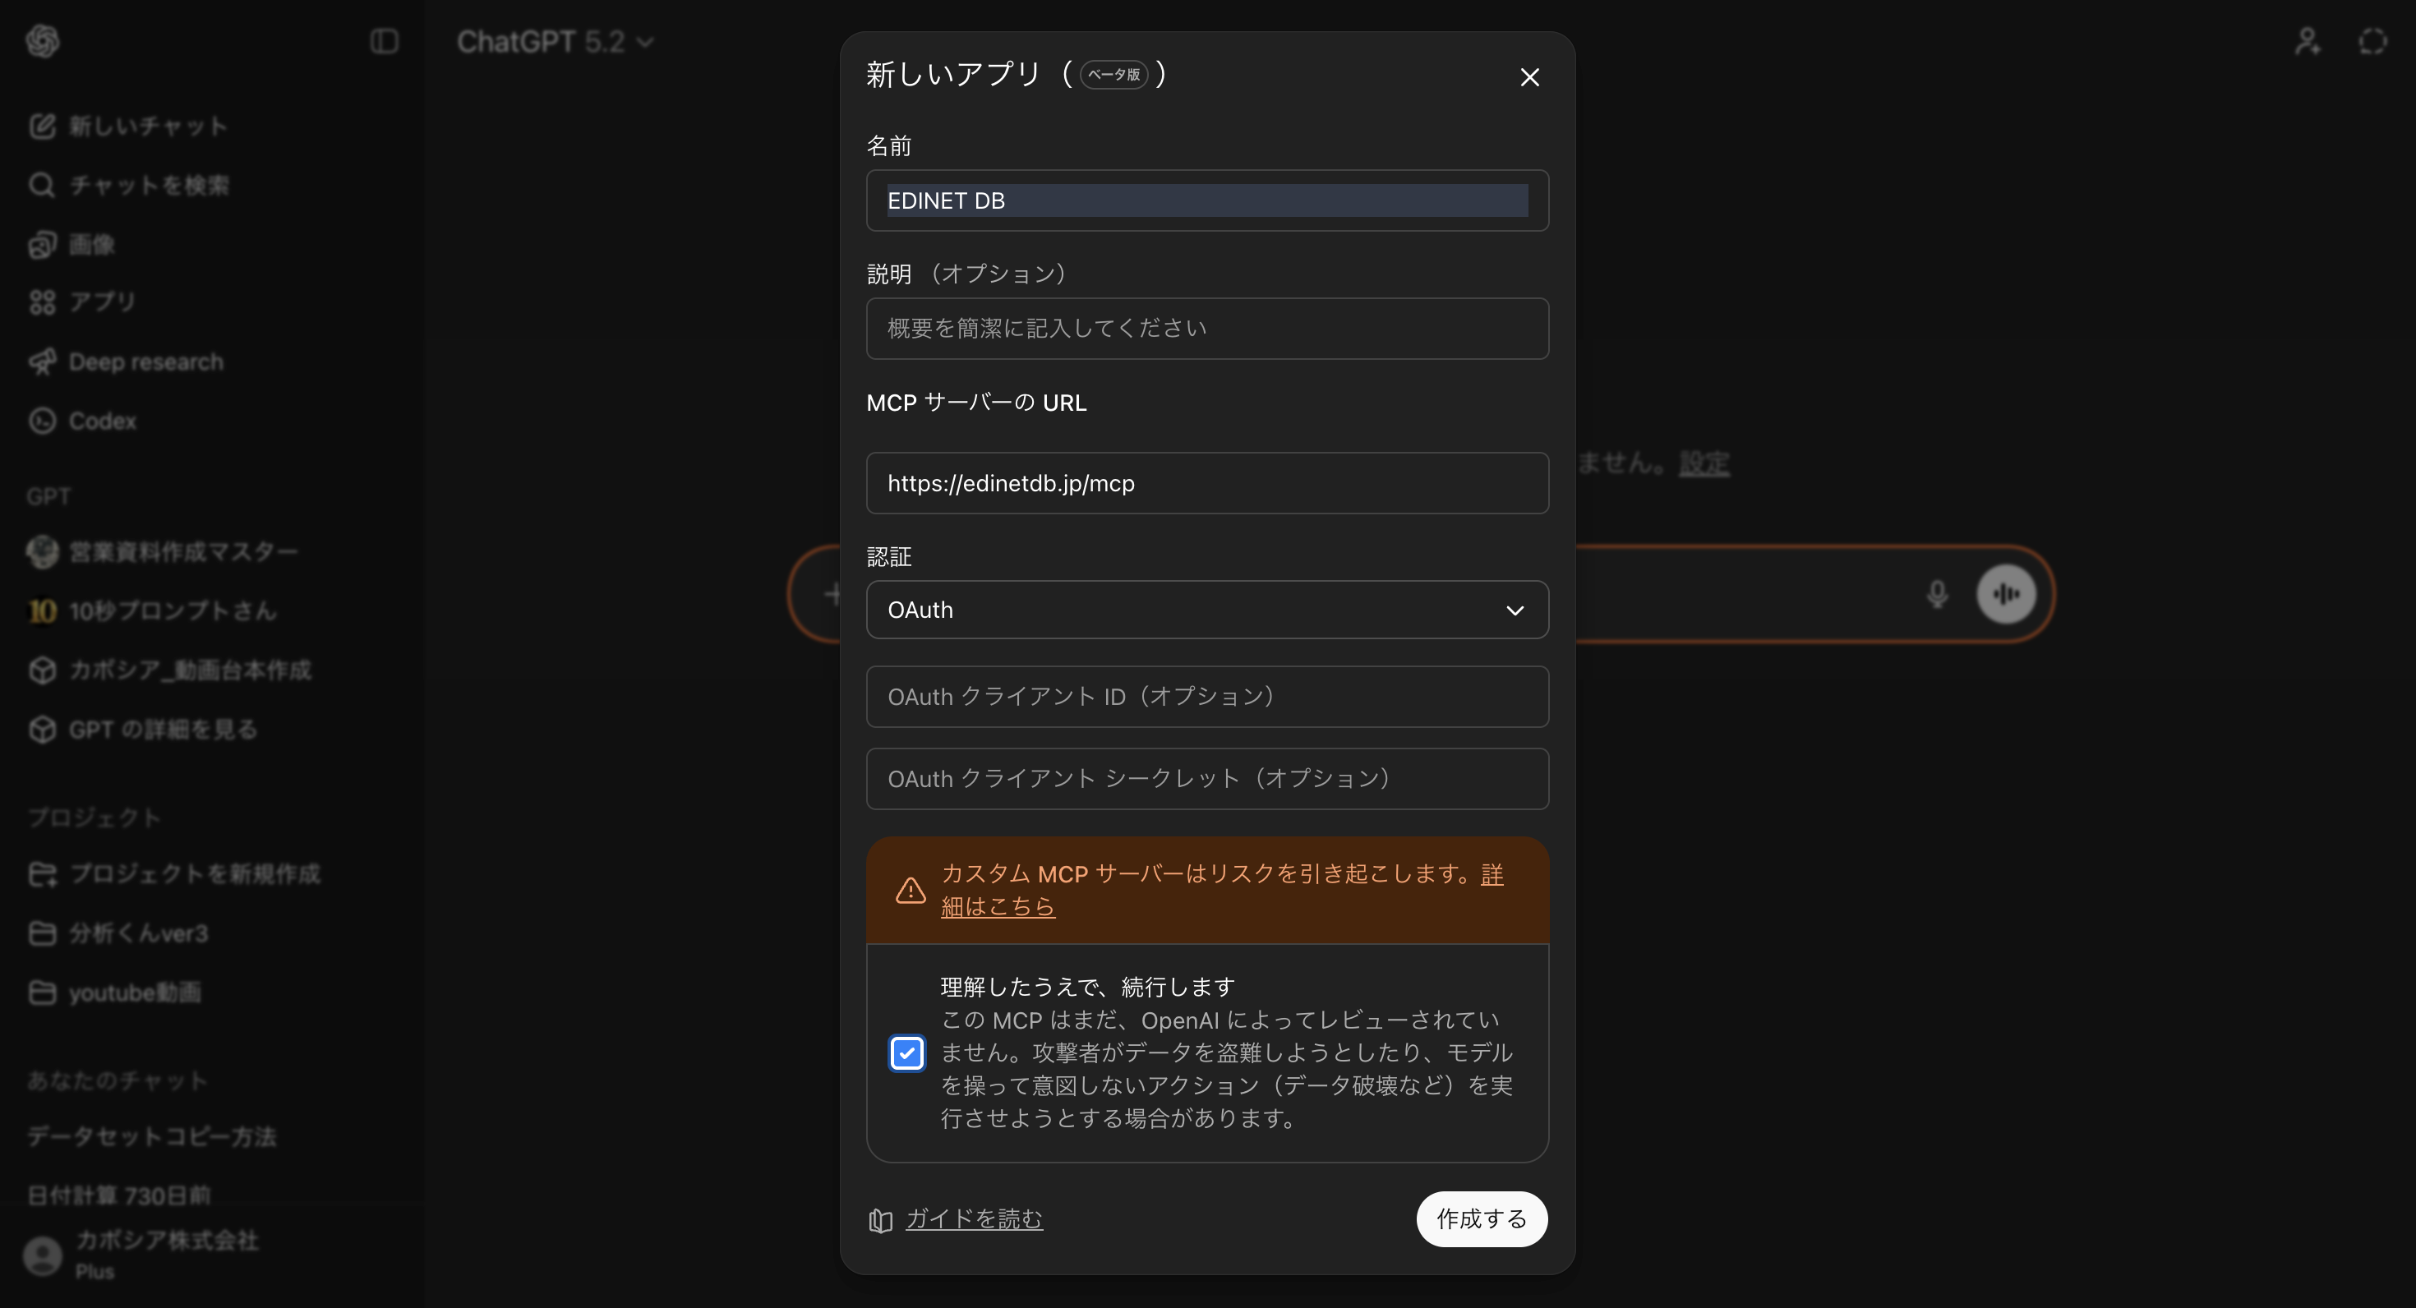Click the EDINET DB name field
2416x1308 pixels.
click(1207, 200)
